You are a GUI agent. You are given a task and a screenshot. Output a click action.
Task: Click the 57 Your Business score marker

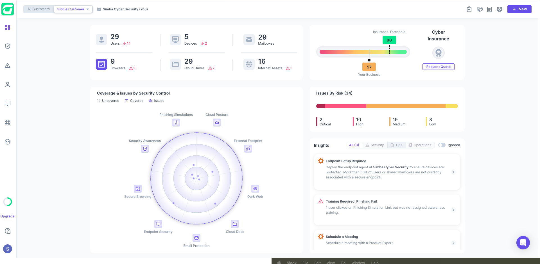pyautogui.click(x=369, y=67)
